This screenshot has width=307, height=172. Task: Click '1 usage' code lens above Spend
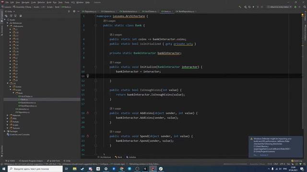pos(115,132)
